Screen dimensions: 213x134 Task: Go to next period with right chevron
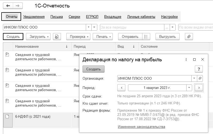199,88
